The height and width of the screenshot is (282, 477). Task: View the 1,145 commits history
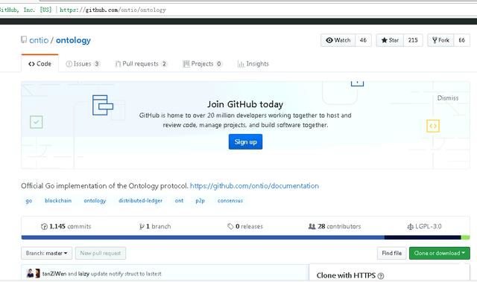(66, 226)
